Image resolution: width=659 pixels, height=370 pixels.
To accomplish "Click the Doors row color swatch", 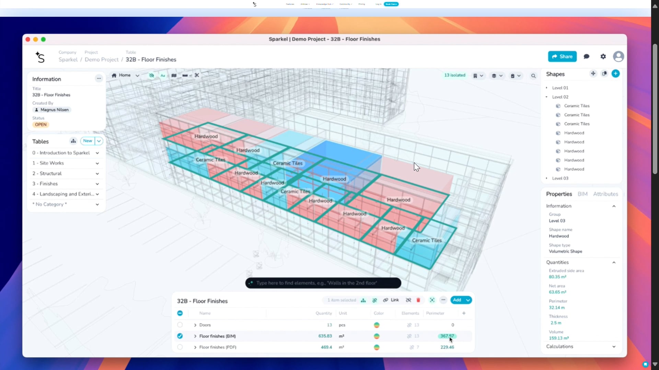I will pos(377,325).
